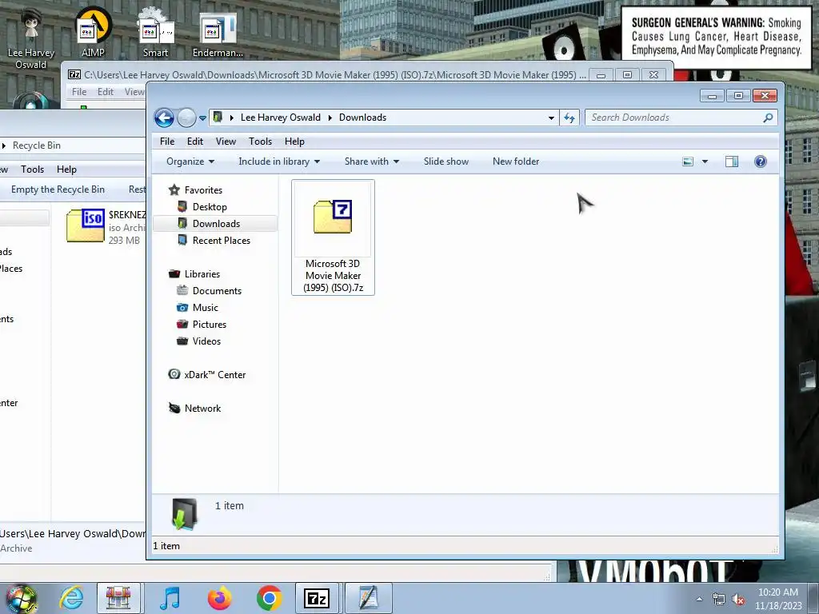Open the music note player taskbar icon
819x614 pixels.
point(170,598)
